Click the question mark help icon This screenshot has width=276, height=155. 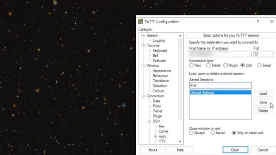pyautogui.click(x=258, y=22)
